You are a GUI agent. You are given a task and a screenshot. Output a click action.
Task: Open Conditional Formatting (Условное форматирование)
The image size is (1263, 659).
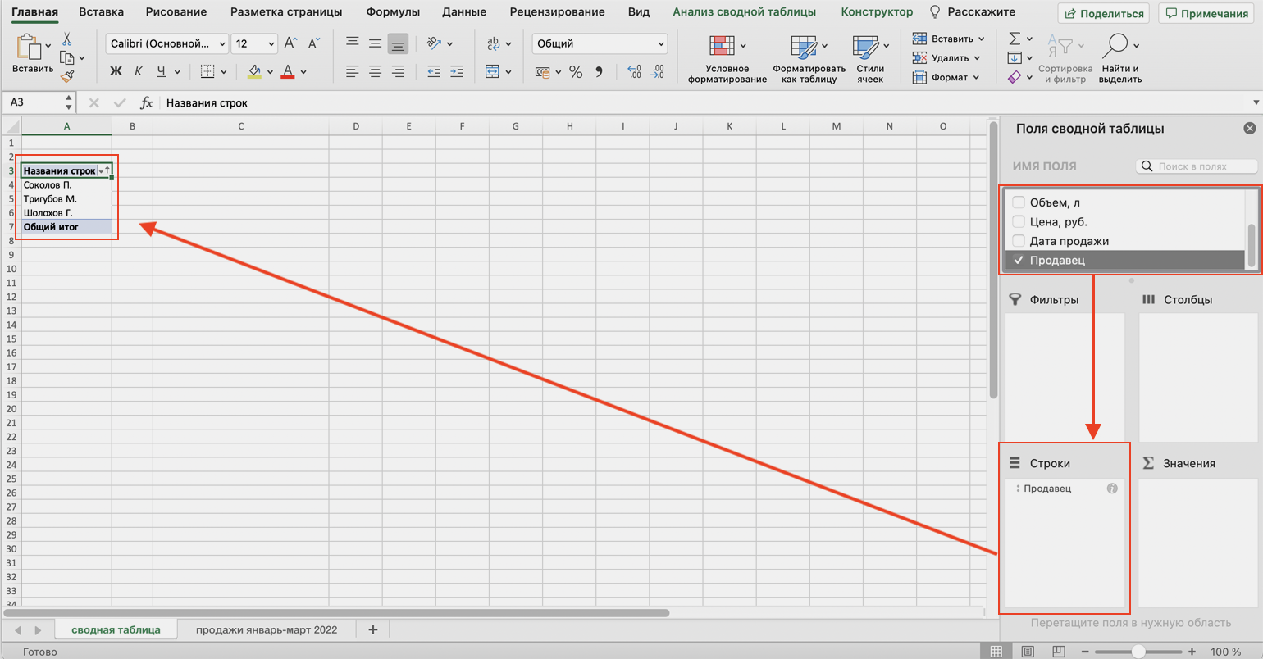726,61
